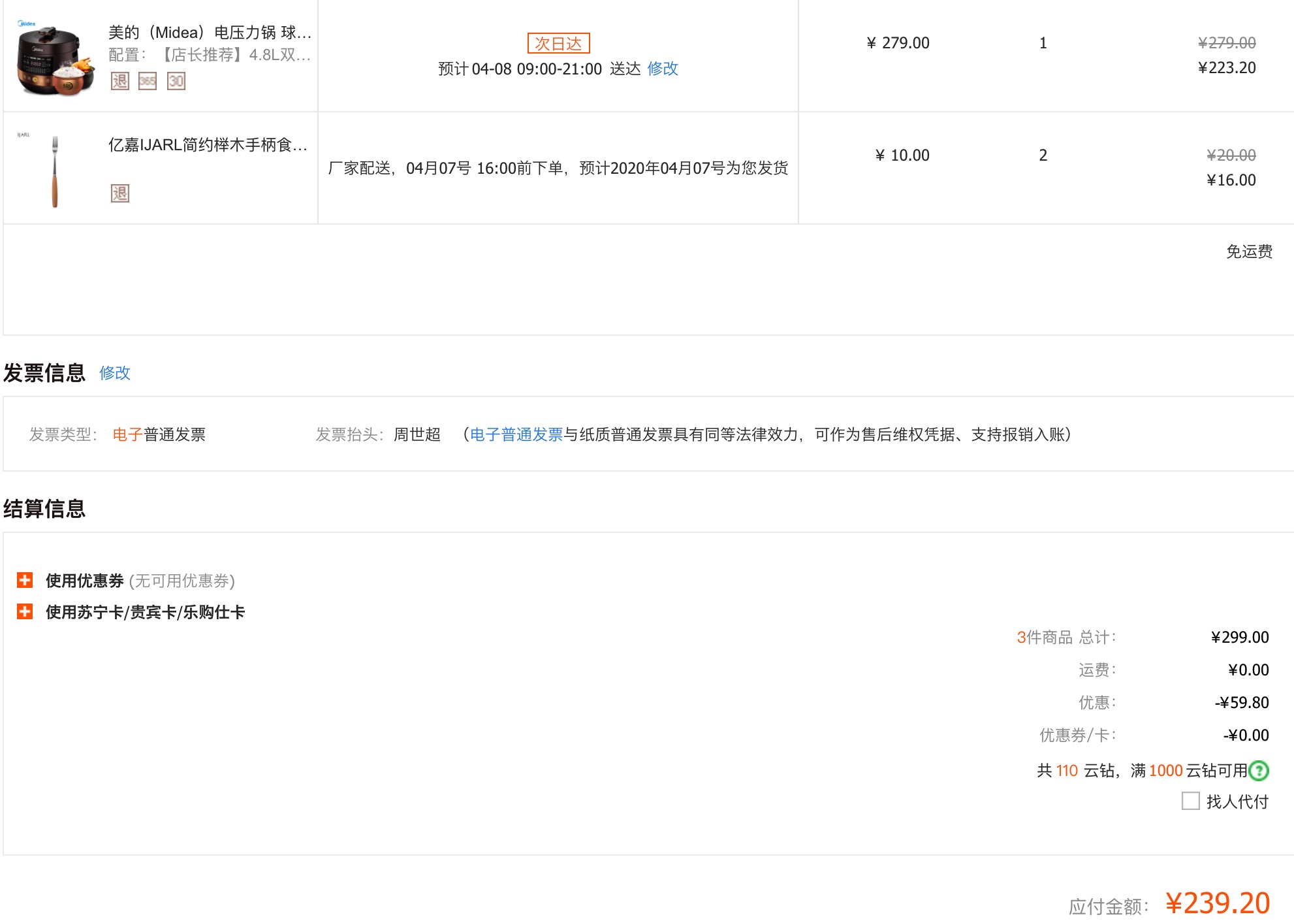The width and height of the screenshot is (1294, 921).
Task: Expand 使用苏宁卡/贵宾卡/乐购仕卡 plus icon
Action: (25, 611)
